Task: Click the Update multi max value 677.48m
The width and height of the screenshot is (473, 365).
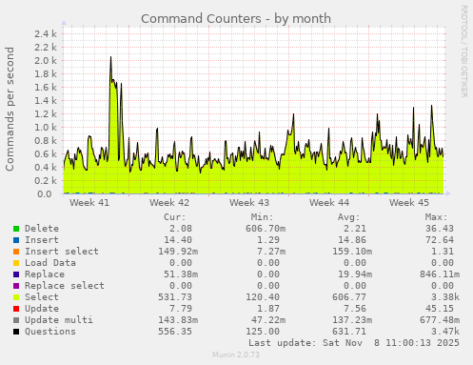Action: [440, 320]
